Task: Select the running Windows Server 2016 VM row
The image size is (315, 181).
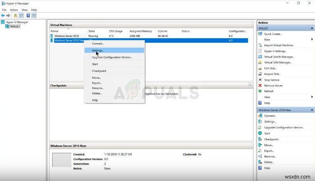Action: (149, 36)
